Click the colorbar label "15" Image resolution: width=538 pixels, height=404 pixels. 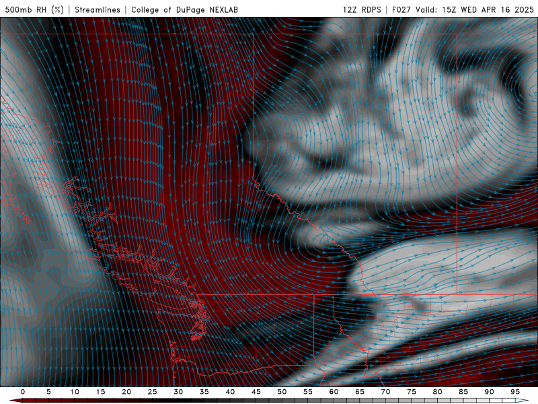pyautogui.click(x=100, y=392)
